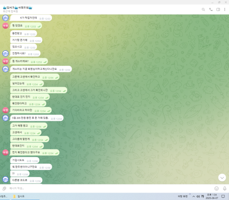Select the '그리고 고센에서 그거 확인되니깐' message
The height and width of the screenshot is (200, 229).
[39, 90]
